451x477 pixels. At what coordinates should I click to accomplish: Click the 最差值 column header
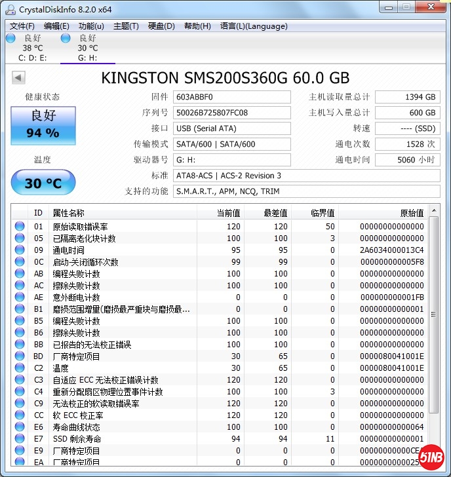coord(268,213)
